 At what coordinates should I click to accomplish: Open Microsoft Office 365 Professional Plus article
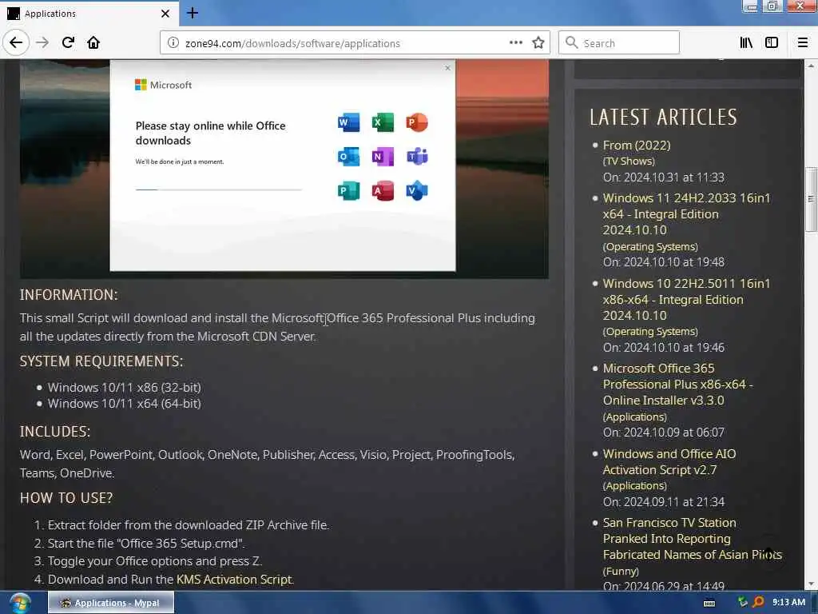coord(677,385)
